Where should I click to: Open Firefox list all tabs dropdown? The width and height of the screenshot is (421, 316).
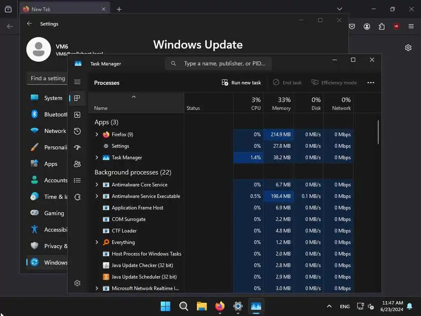[x=340, y=9]
